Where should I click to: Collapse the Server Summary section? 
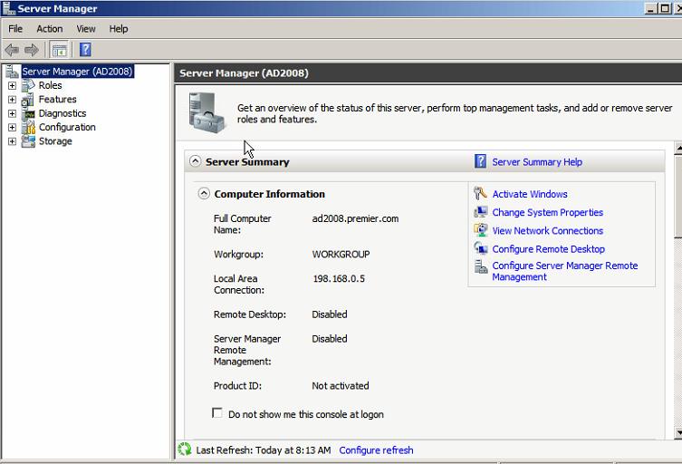[196, 161]
